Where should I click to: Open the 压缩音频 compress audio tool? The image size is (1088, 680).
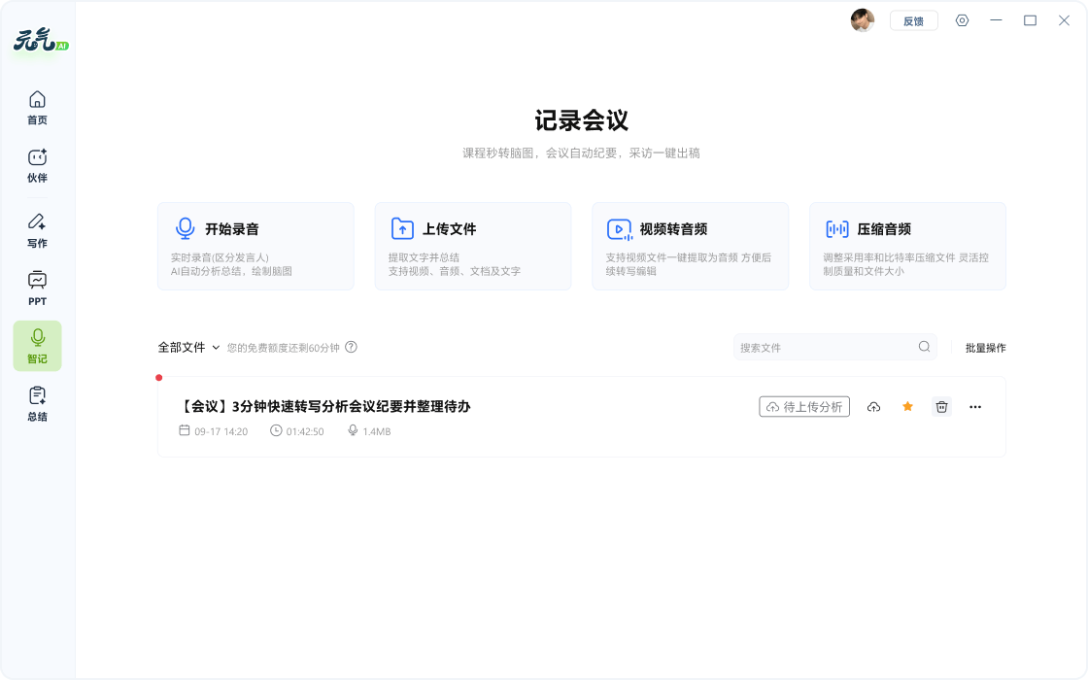point(907,246)
